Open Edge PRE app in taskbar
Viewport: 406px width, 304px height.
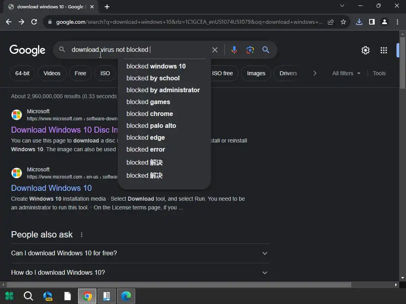pyautogui.click(x=48, y=296)
